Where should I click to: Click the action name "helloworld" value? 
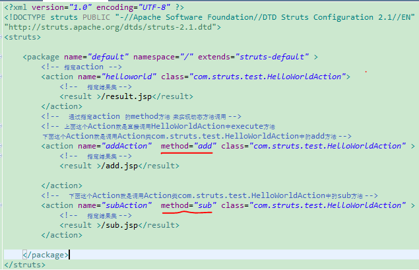[x=129, y=77]
